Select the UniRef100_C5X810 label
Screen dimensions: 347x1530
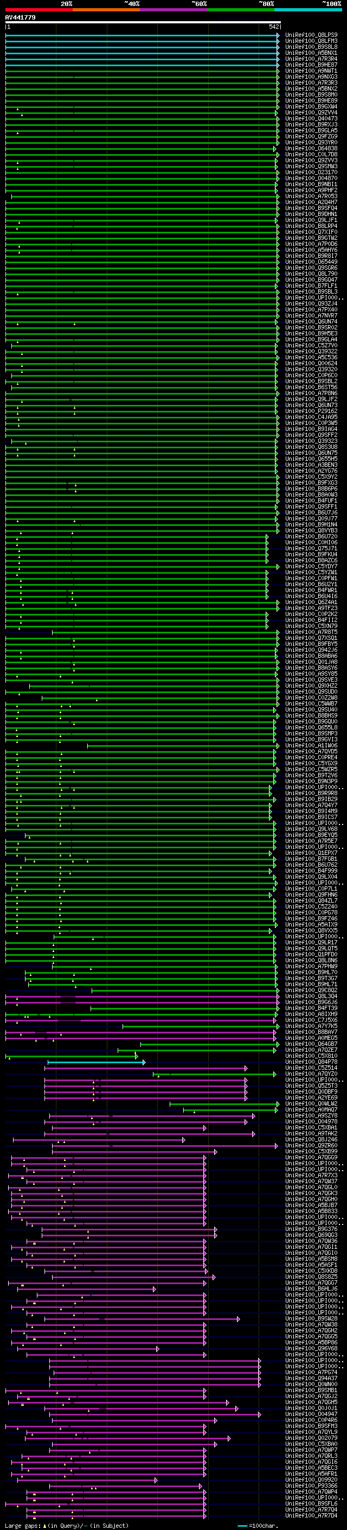tap(311, 1056)
